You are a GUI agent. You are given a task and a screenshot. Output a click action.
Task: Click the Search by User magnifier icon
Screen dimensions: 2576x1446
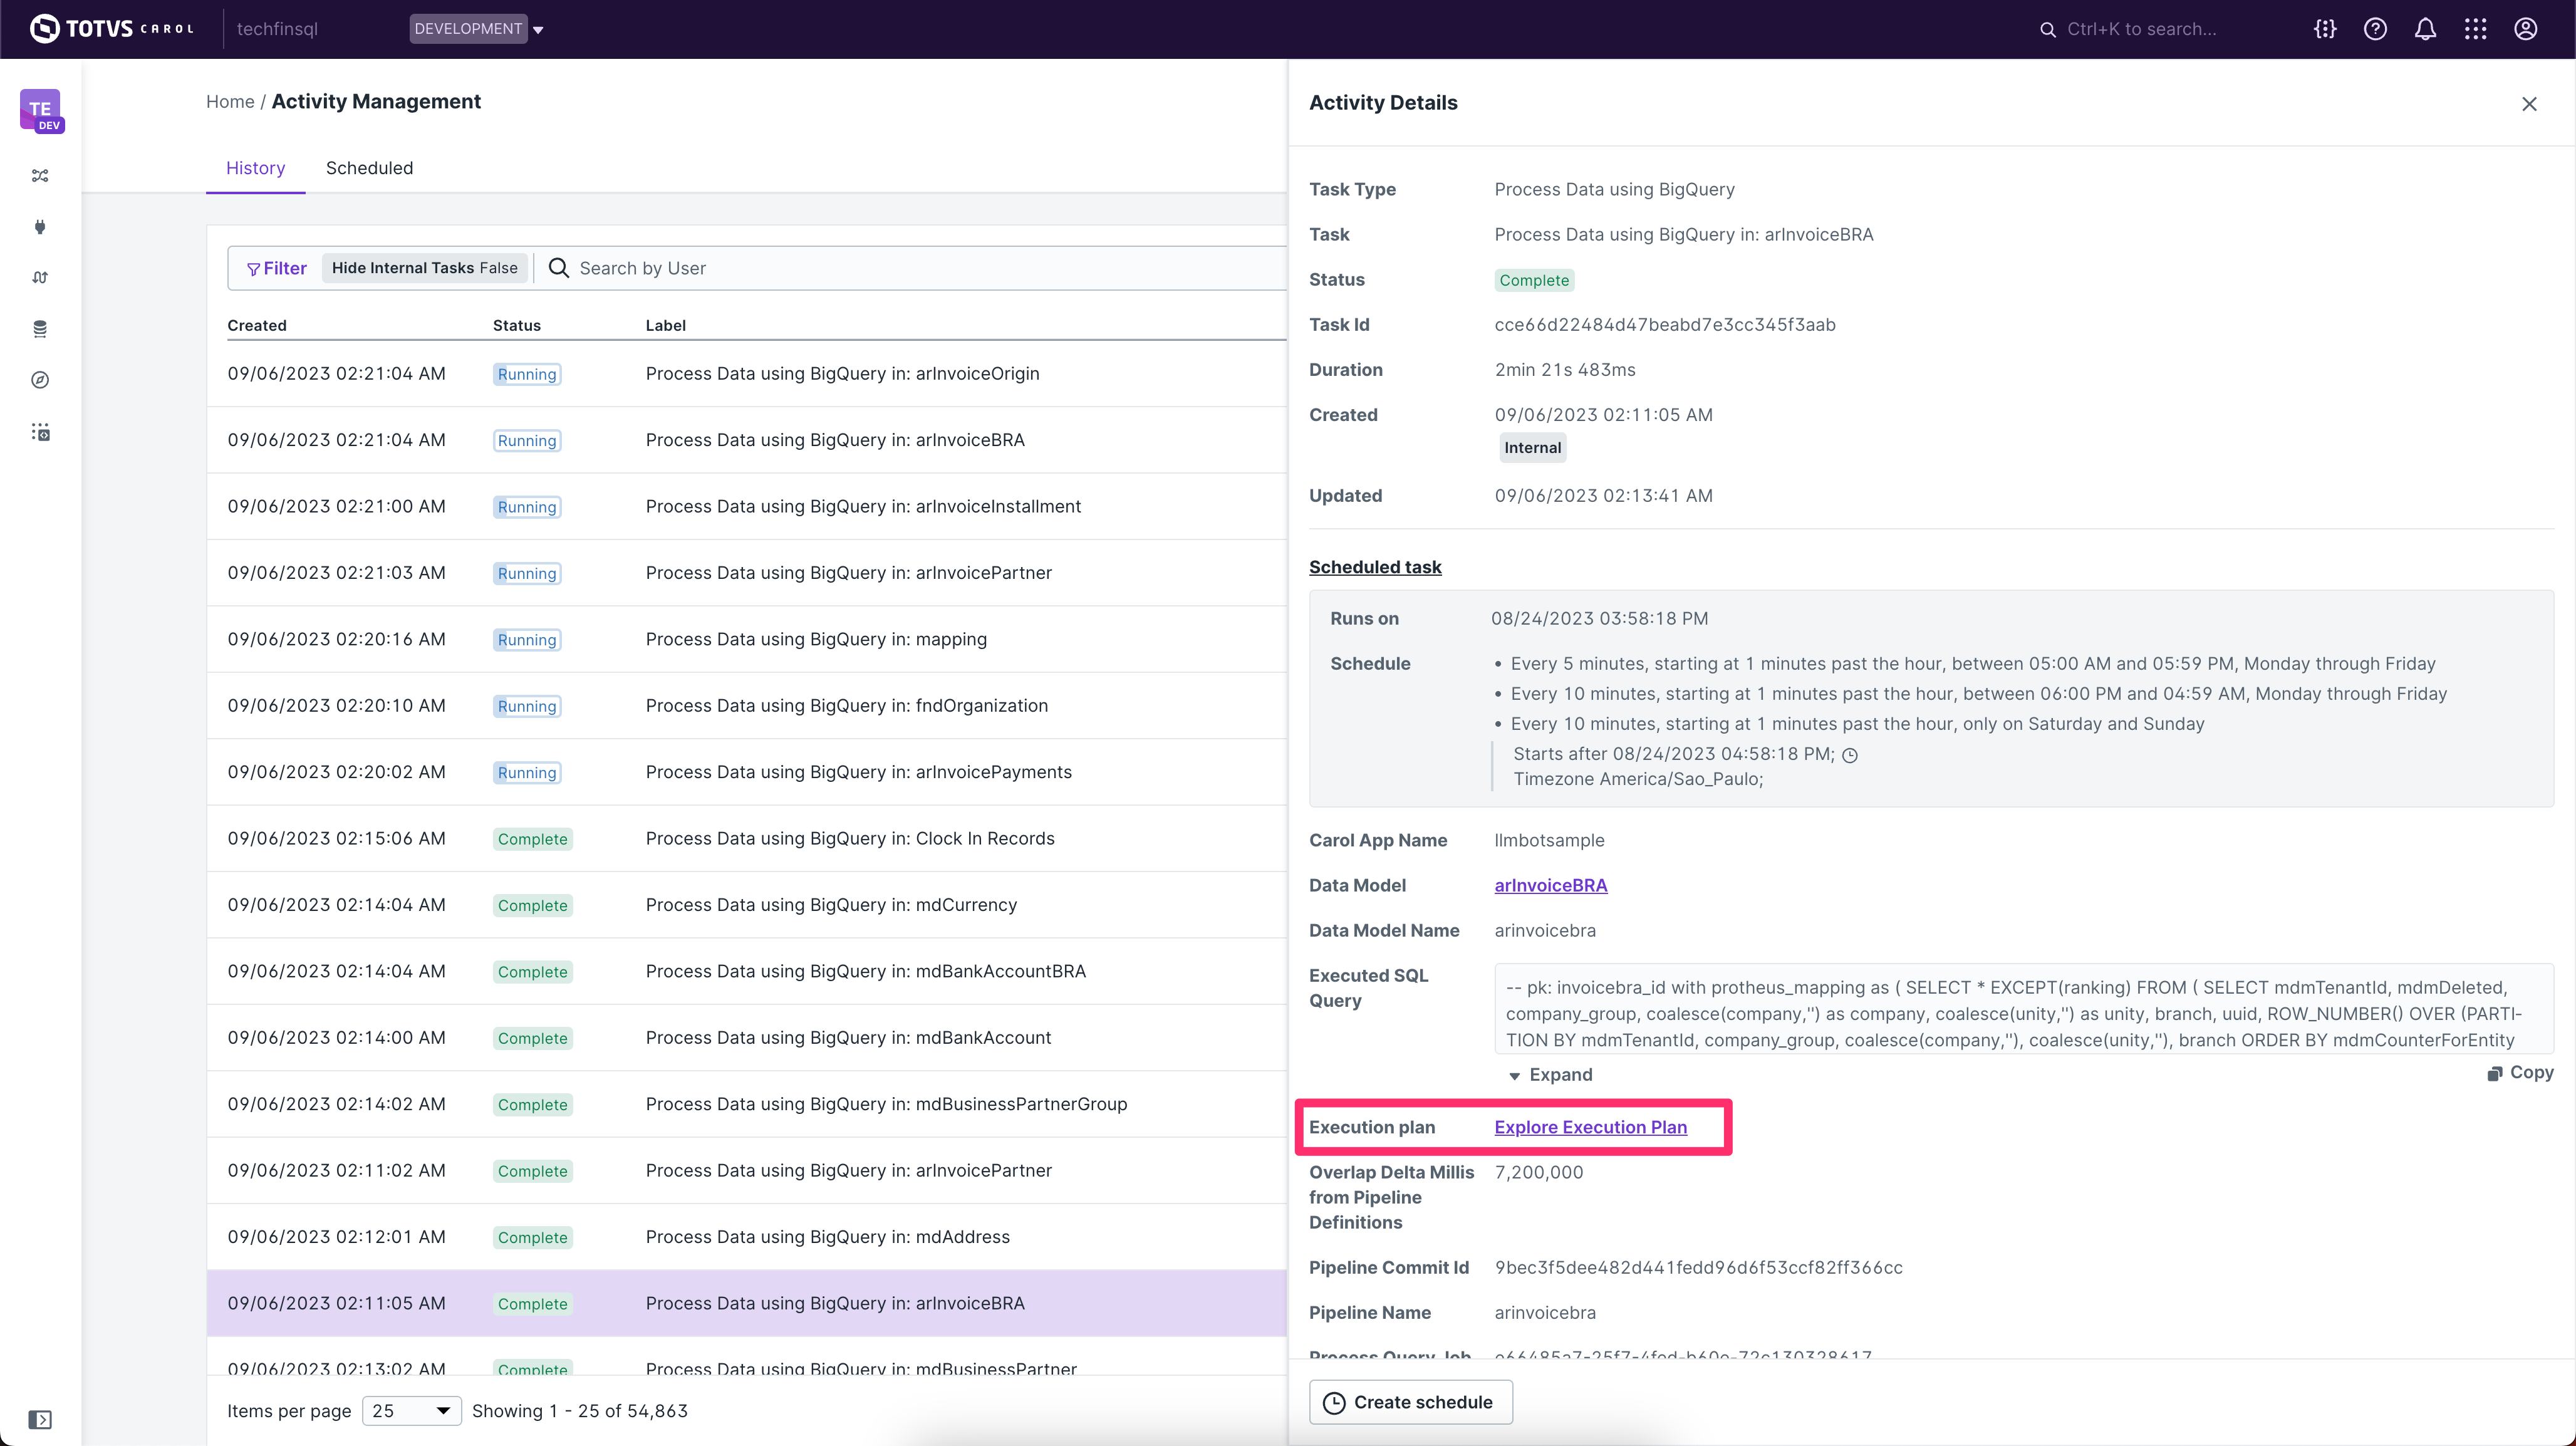click(559, 268)
